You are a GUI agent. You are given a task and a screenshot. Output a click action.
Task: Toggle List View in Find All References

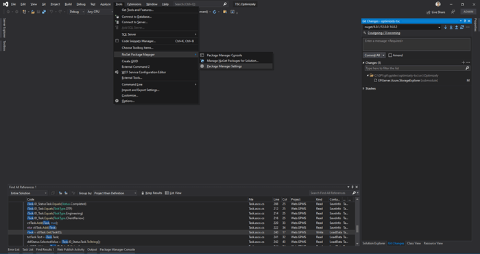(173, 193)
